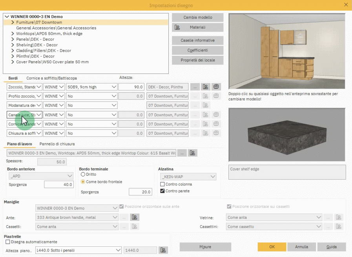
Task: Open the SOB9, 9cm high dropdown
Action: pos(92,86)
